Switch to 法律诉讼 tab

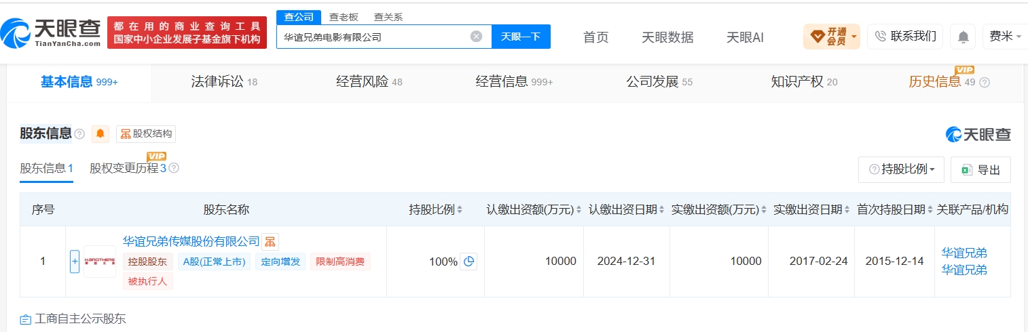point(224,82)
